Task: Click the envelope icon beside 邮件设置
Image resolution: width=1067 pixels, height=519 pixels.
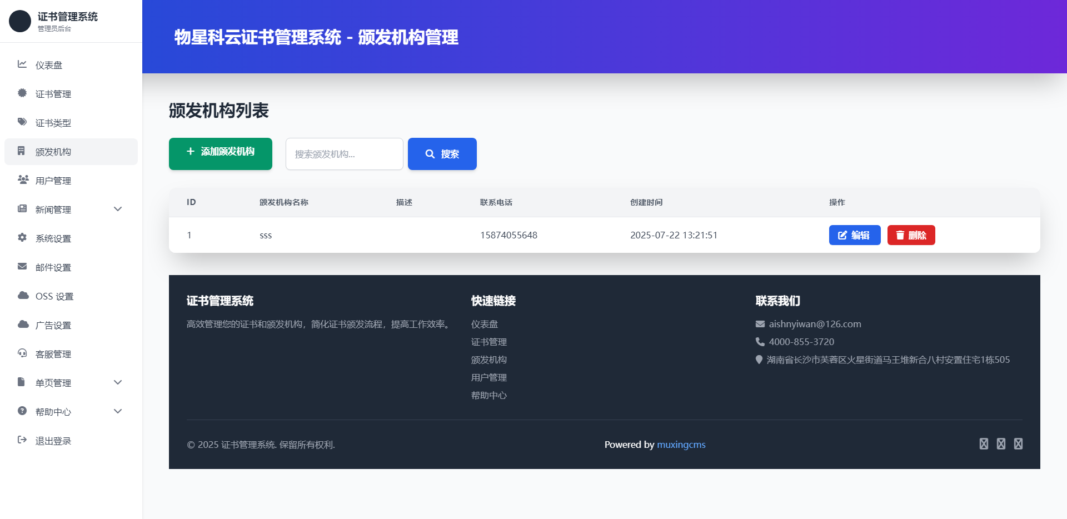Action: 22,266
